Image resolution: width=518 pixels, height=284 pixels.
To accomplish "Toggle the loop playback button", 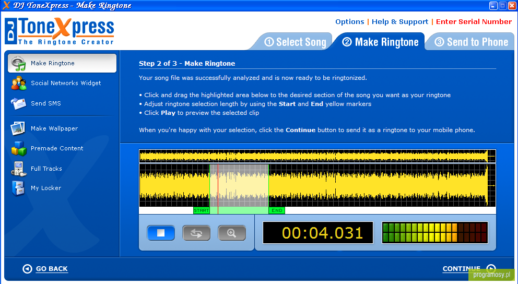I will tap(196, 233).
